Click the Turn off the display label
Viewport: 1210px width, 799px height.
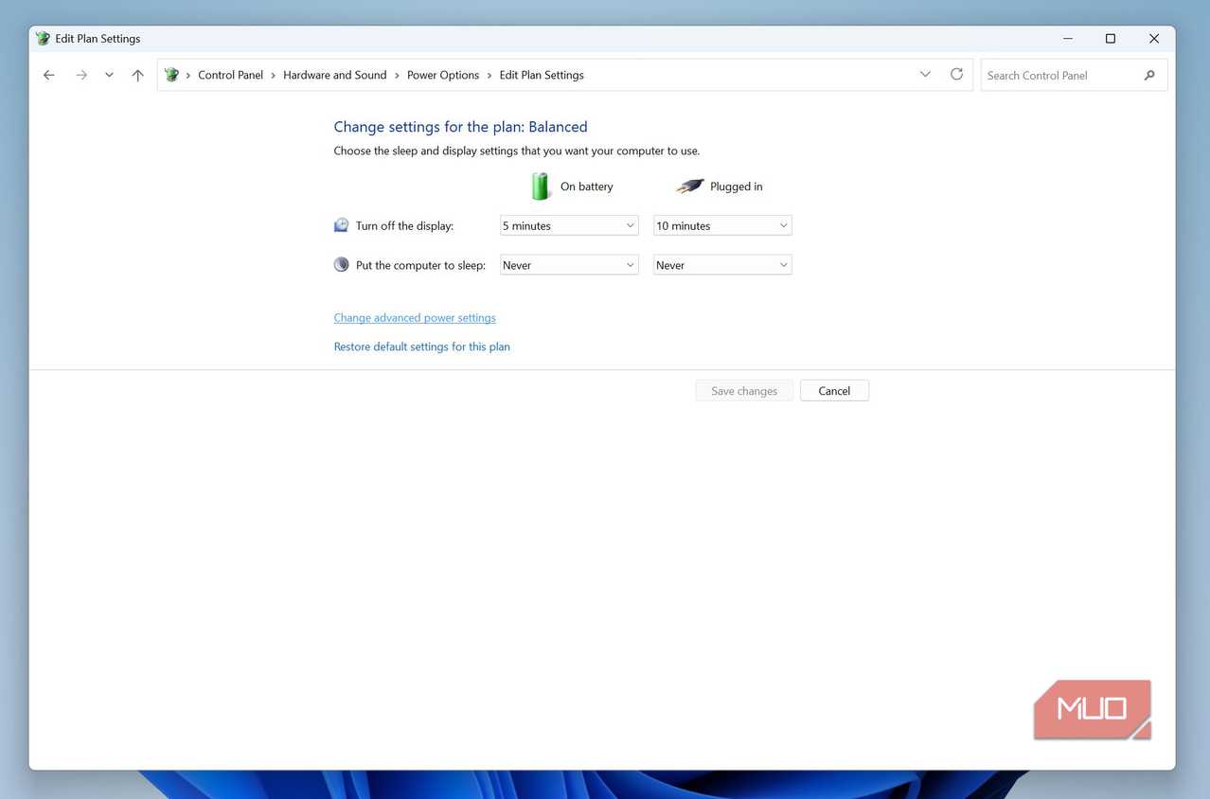click(x=404, y=226)
